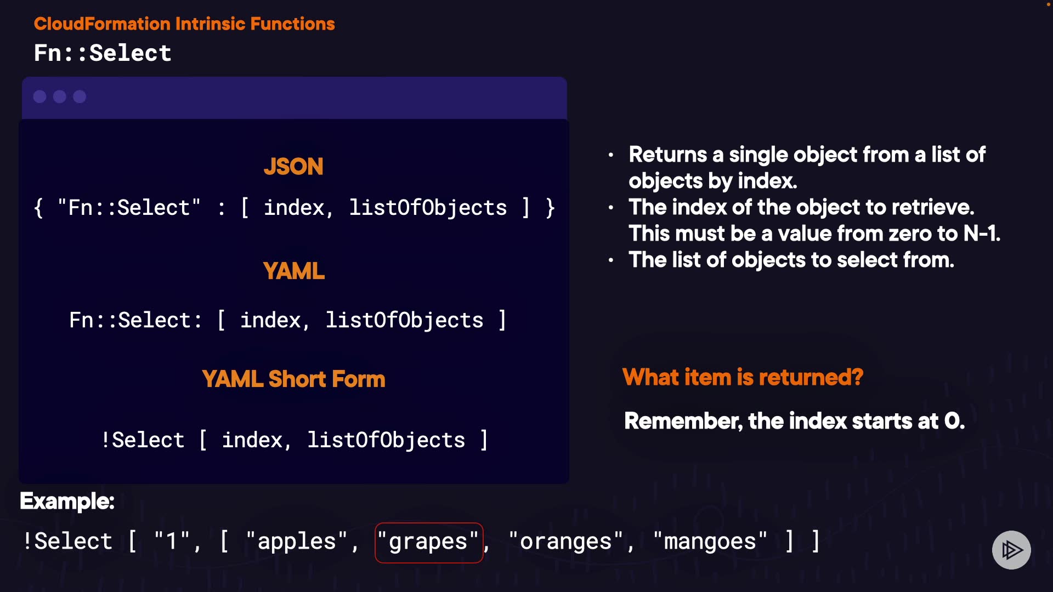Click the "CloudFormation Intrinsic Functions" heading
Image resolution: width=1053 pixels, height=592 pixels.
tap(184, 24)
